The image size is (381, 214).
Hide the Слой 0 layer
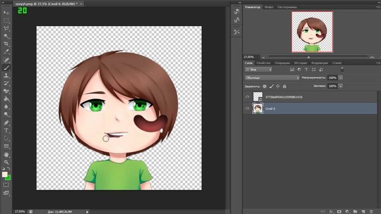click(x=248, y=108)
